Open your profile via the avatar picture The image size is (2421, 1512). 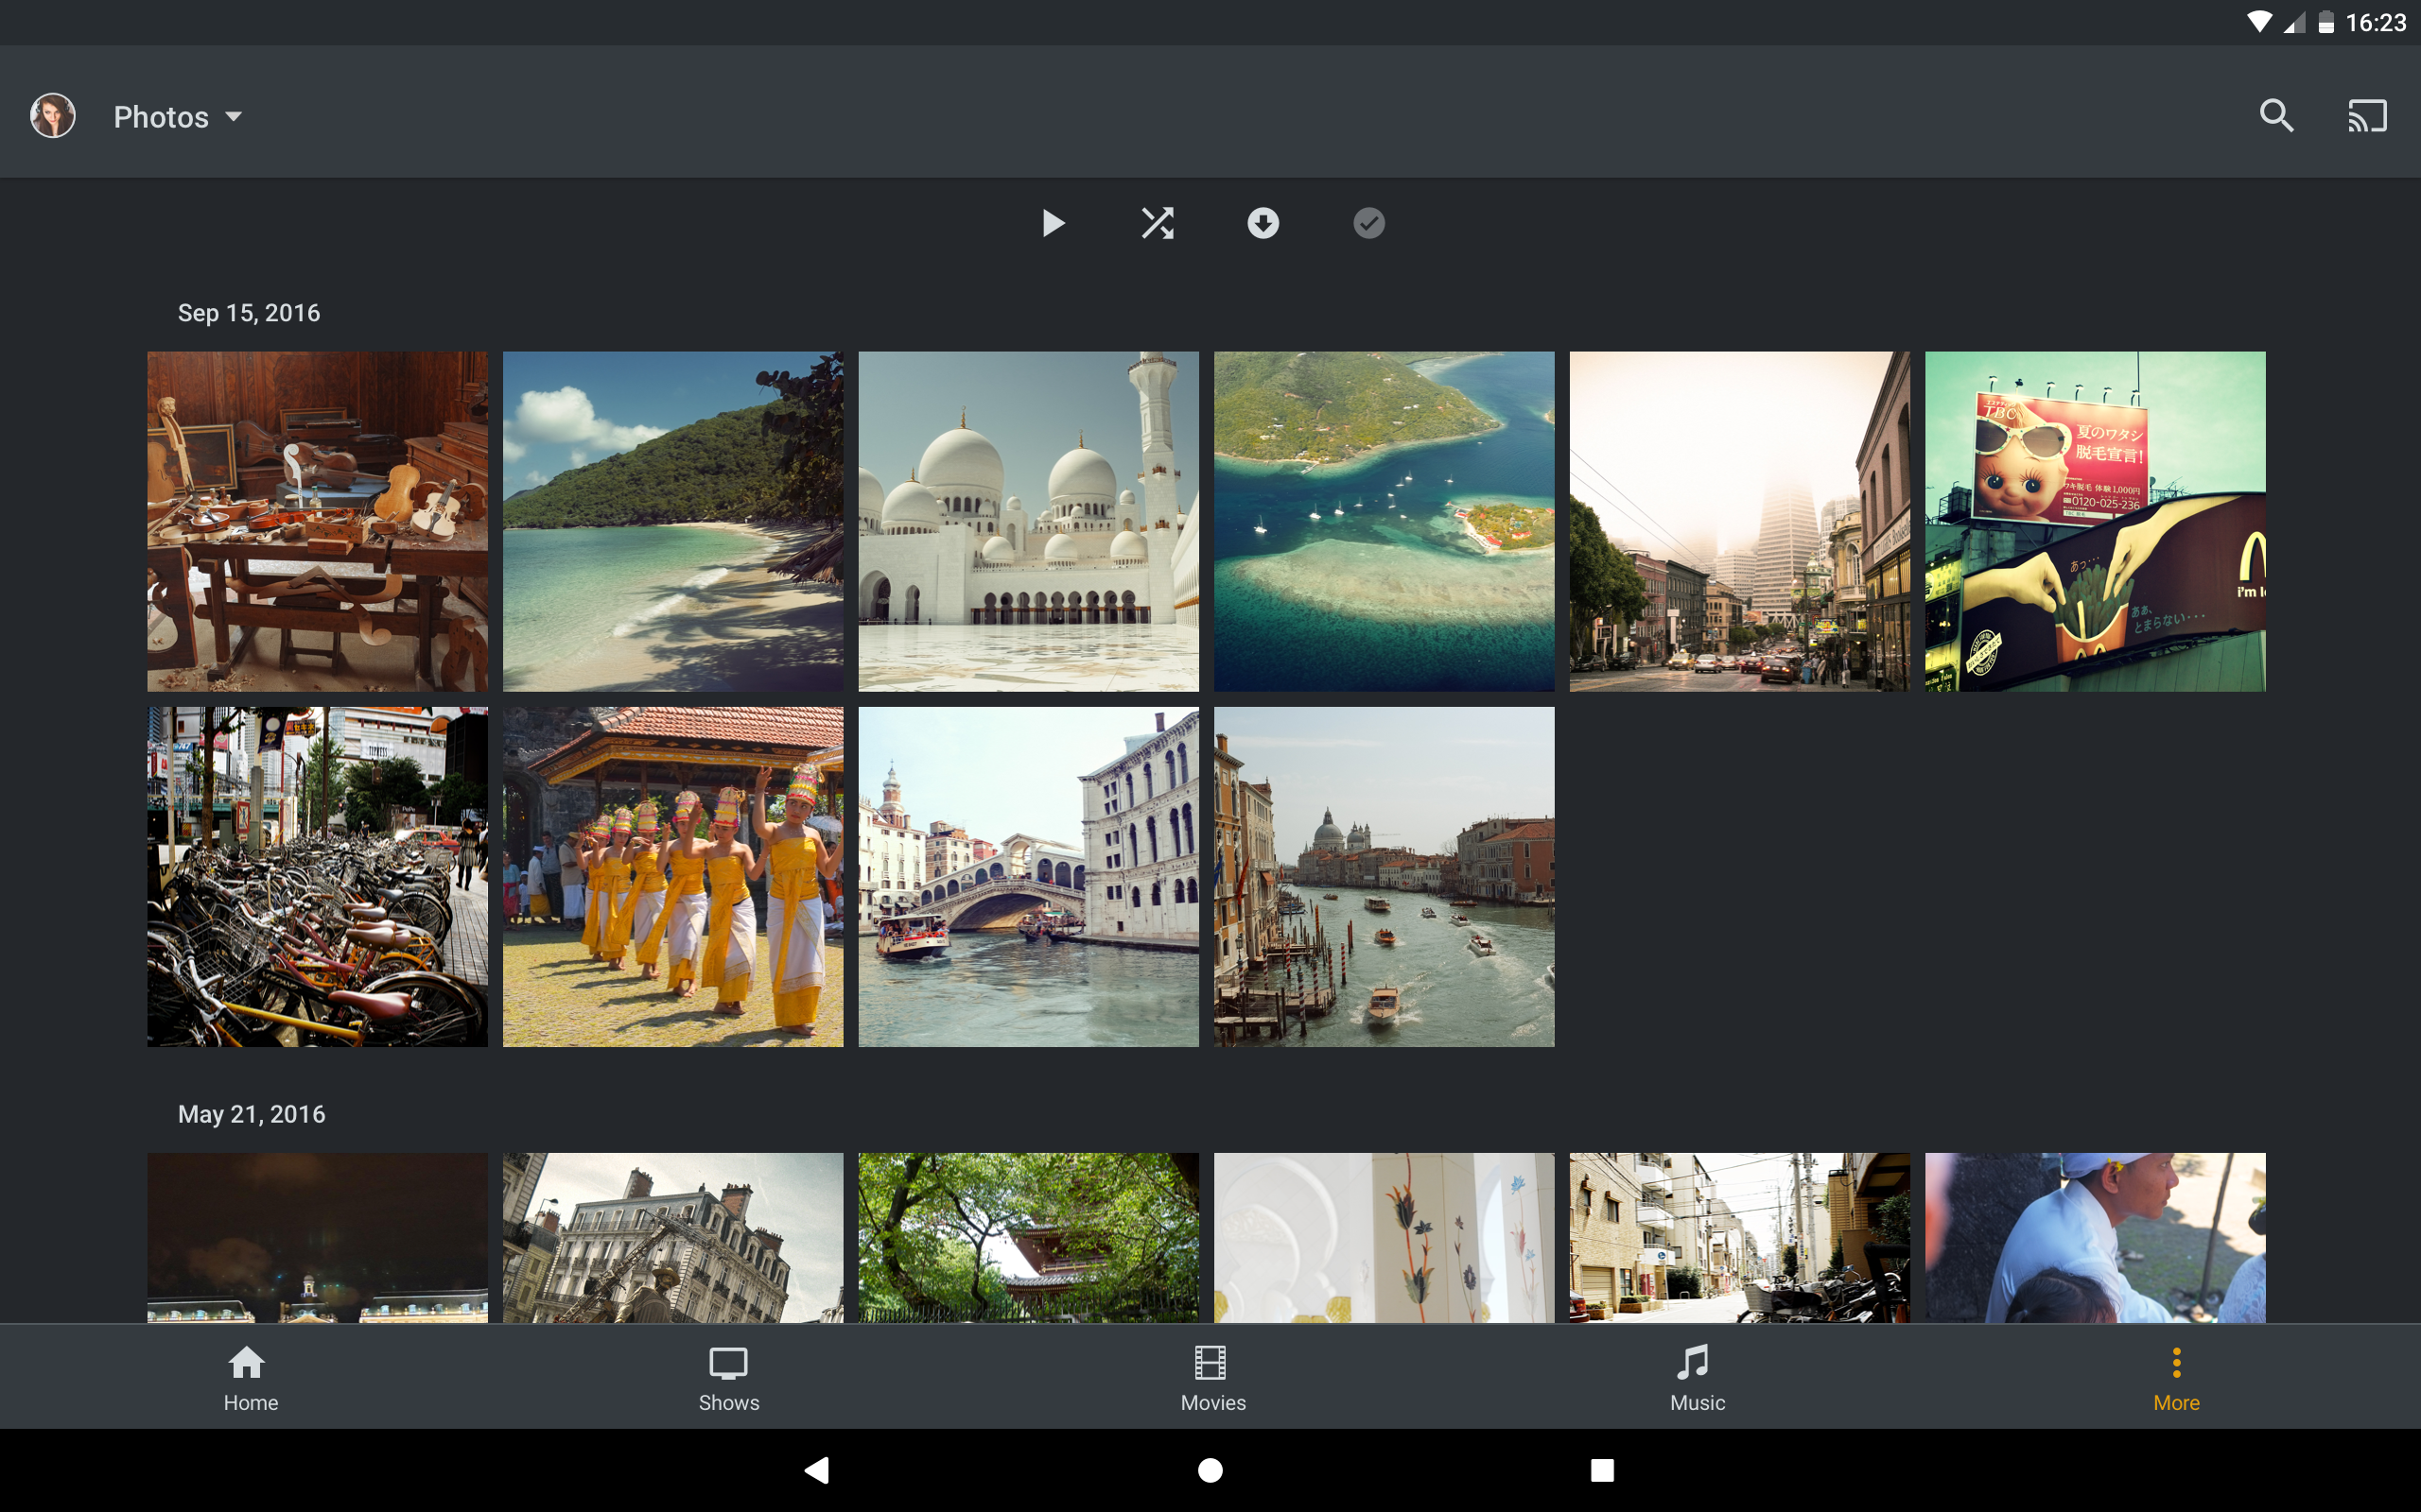coord(52,115)
